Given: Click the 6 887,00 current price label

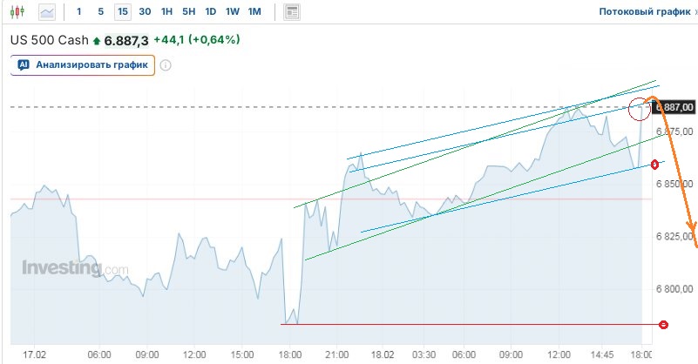Looking at the screenshot, I should pyautogui.click(x=673, y=106).
